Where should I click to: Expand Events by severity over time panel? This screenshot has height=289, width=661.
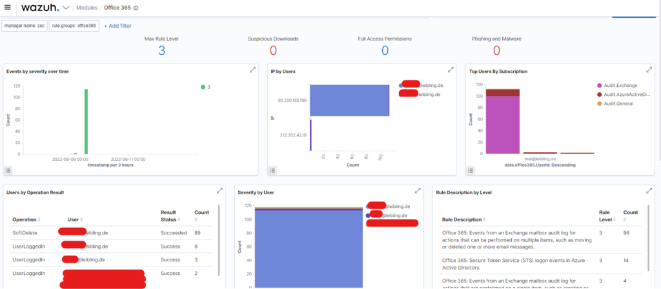252,70
